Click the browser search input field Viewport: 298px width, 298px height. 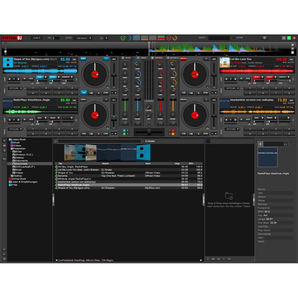coord(99,141)
